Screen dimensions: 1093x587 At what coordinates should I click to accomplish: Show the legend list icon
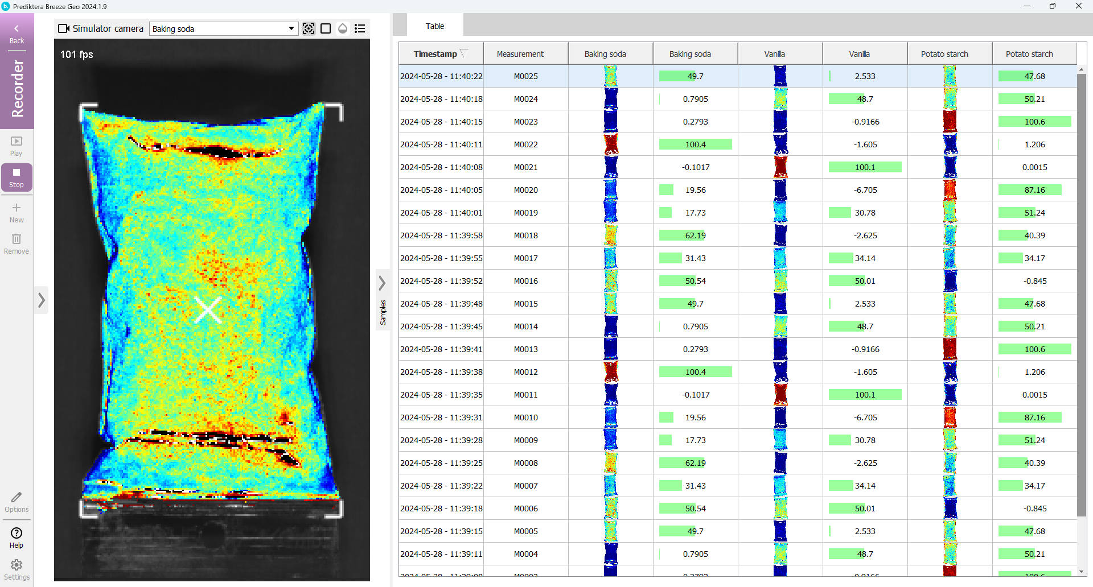(x=360, y=28)
